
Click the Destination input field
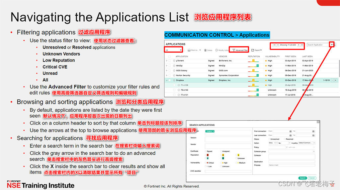tap(292, 162)
